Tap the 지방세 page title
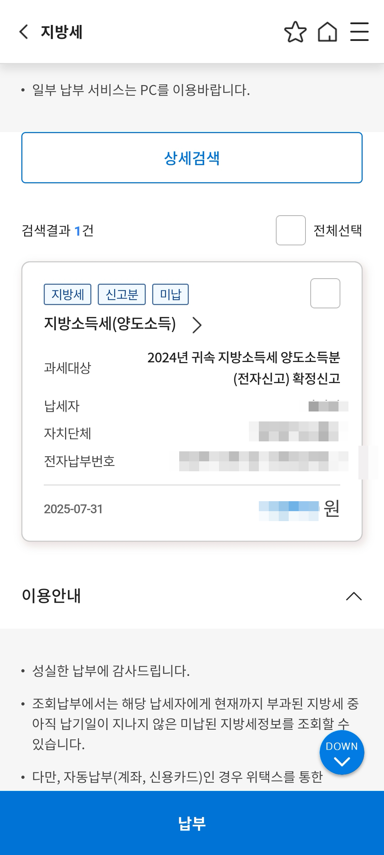The width and height of the screenshot is (384, 855). (x=62, y=32)
